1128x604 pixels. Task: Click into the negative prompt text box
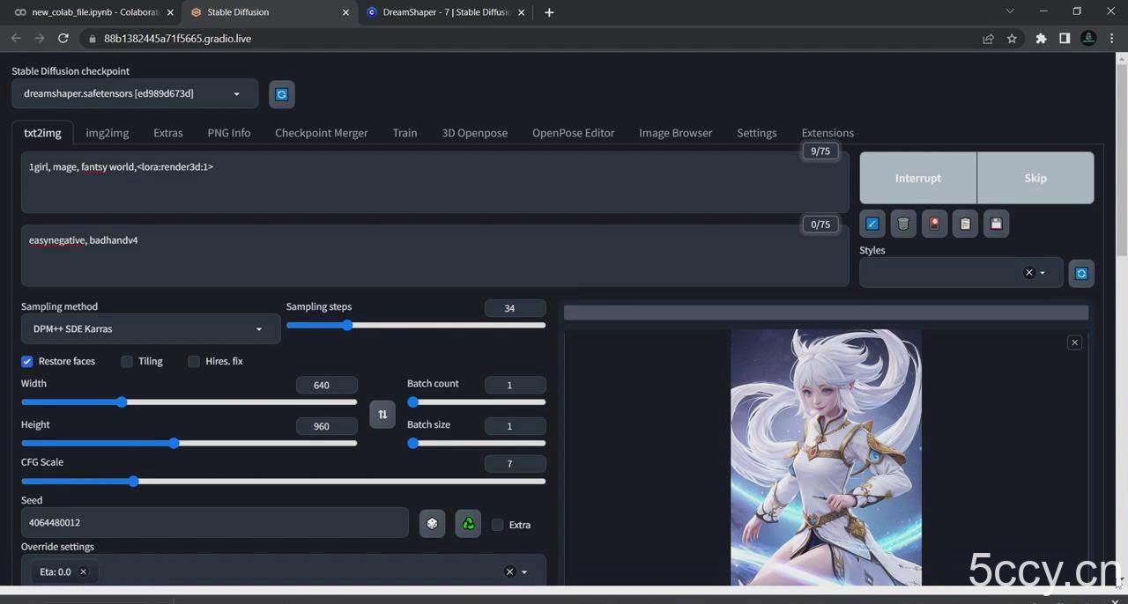(x=435, y=255)
